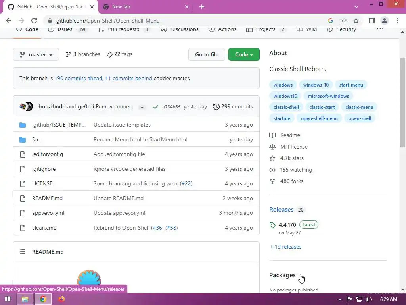
Task: Open commit a784b6f
Action: coord(171,107)
